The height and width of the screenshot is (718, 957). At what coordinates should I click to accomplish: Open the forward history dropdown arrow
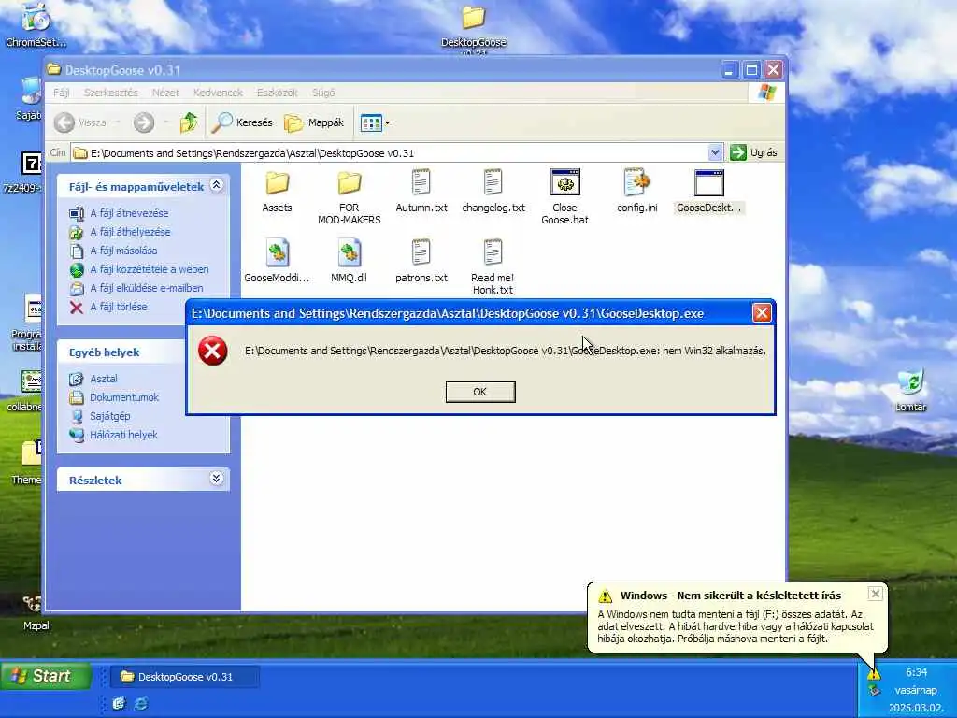[x=166, y=122]
